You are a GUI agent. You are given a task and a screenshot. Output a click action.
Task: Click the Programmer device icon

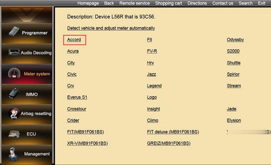coord(14,31)
